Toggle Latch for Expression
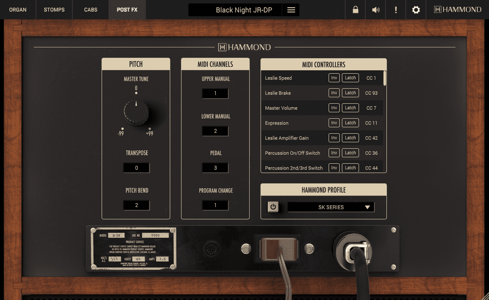 pos(350,123)
